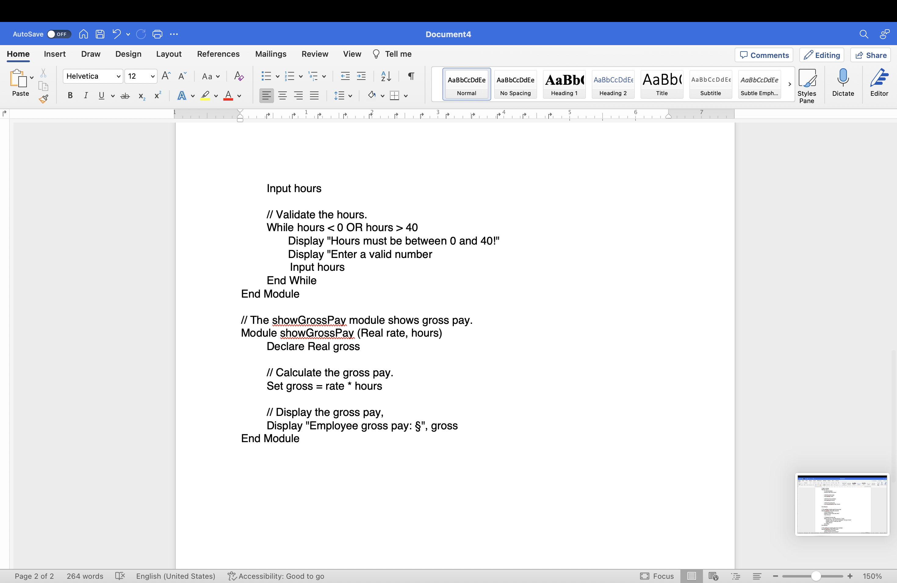Click the Sort A-Z icon

tap(386, 77)
